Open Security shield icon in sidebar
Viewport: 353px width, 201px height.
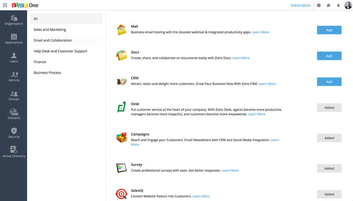[14, 133]
